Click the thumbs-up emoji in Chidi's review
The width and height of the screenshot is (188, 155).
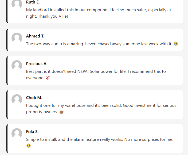click(61, 112)
